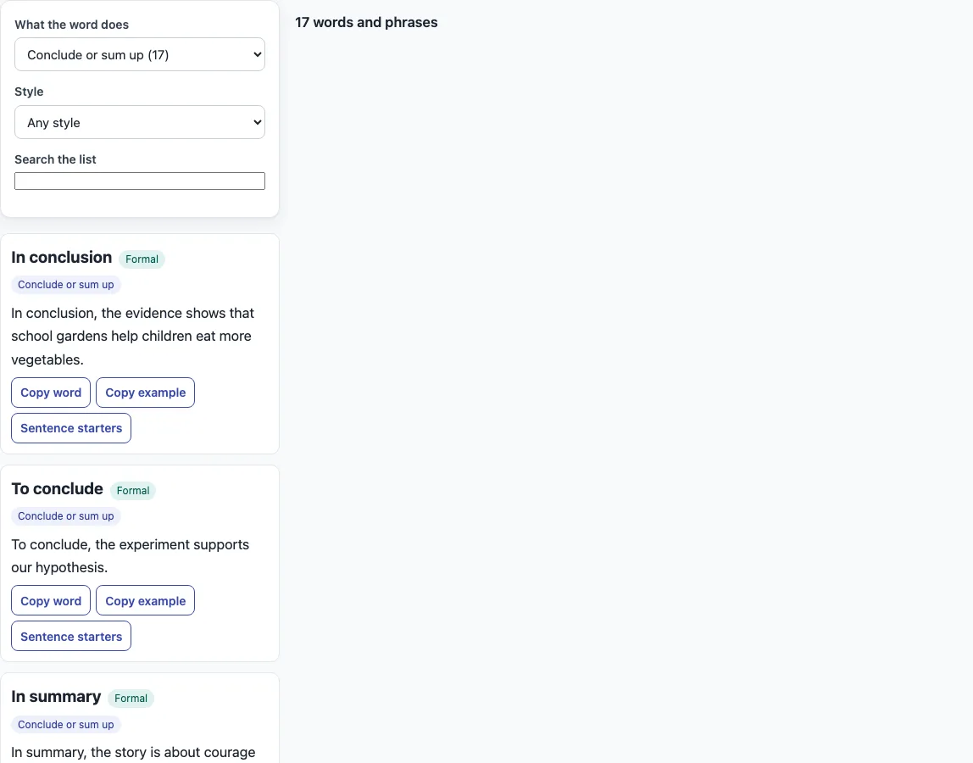Screen dimensions: 973x763
Task: Open the 'What the word does' dropdown
Action: 140,54
